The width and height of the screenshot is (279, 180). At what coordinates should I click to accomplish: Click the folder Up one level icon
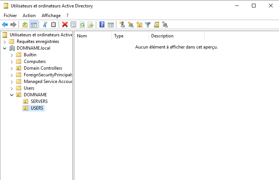tap(25, 25)
